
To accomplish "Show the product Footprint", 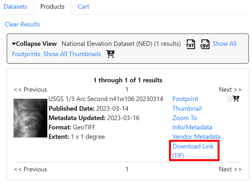I will click(185, 99).
